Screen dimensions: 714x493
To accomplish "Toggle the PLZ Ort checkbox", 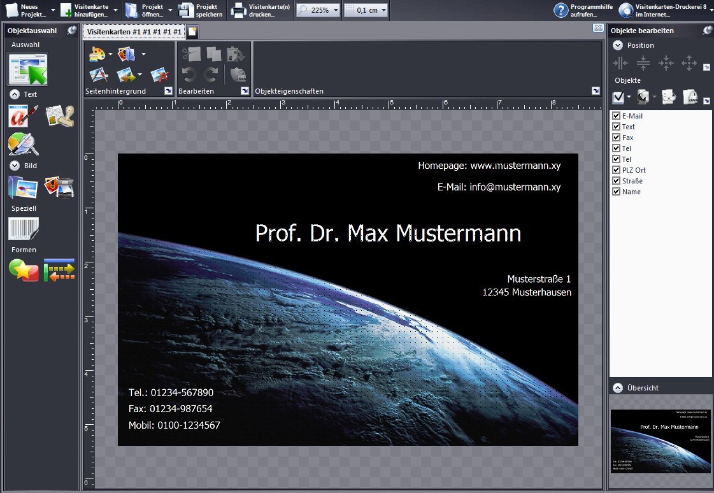I will click(x=616, y=170).
